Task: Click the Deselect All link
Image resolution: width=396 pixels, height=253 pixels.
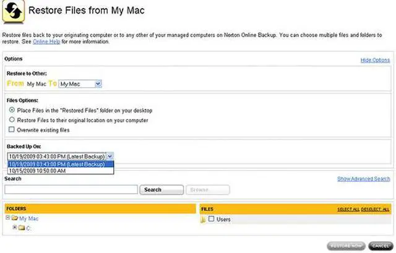Action: (375, 209)
